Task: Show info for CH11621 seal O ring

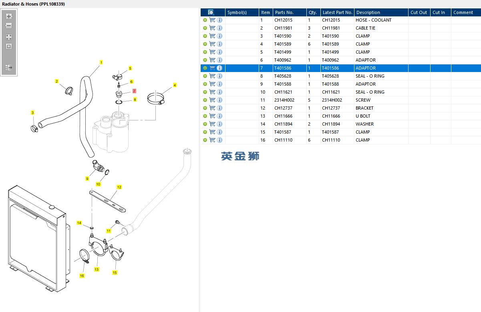Action: click(x=219, y=92)
